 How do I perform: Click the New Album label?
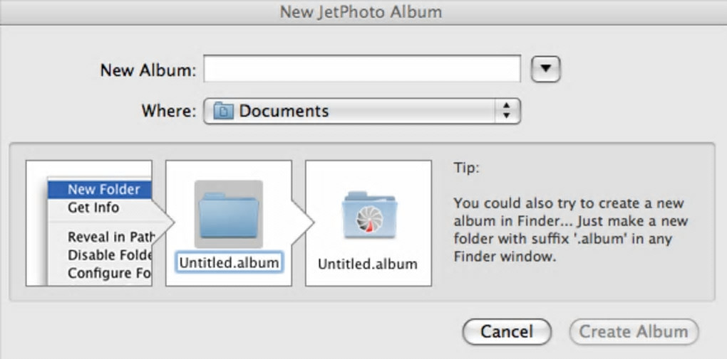point(147,70)
